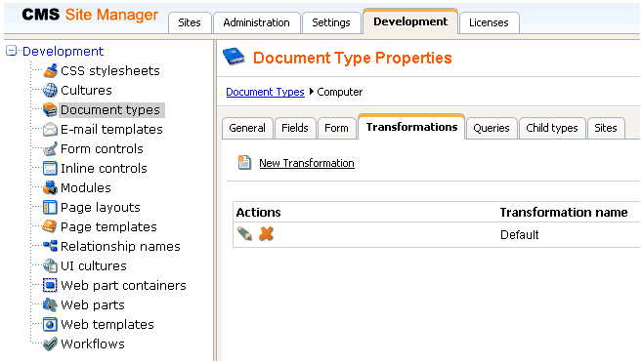Switch to the General tab
Viewport: 642px width, 363px height.
tap(247, 128)
